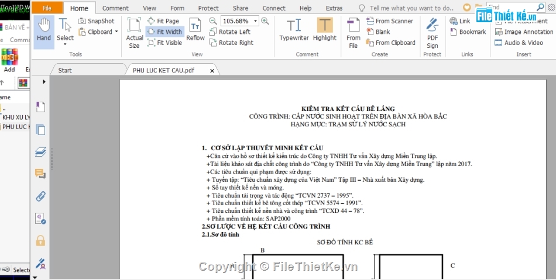Open the File menu tab
This screenshot has height=280, width=556.
47,8
